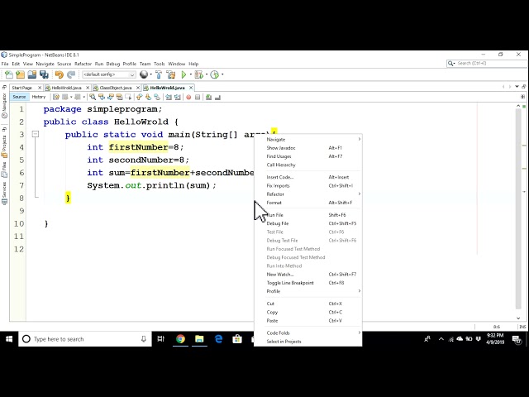Viewport: 529px width, 397px height.
Task: Click the Windows taskbar search box
Action: coord(85,339)
